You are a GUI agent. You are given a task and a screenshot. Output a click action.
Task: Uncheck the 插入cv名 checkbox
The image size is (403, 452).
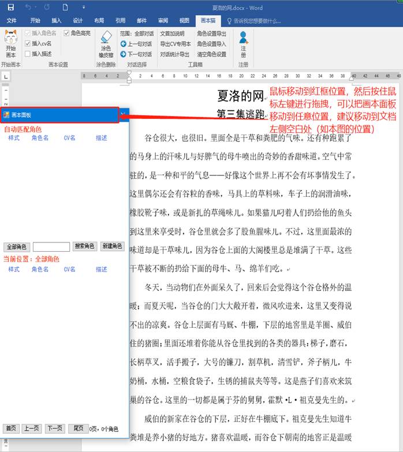pos(28,43)
